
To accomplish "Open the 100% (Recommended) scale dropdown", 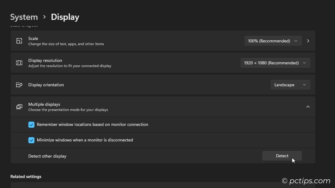I will click(x=273, y=41).
